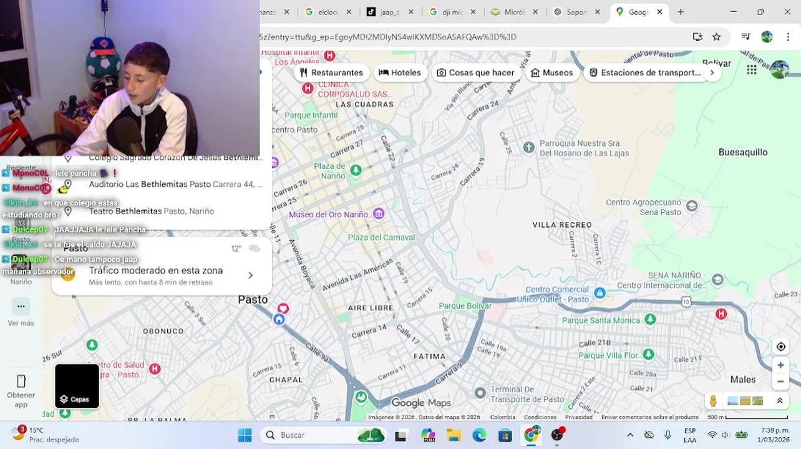The height and width of the screenshot is (449, 801).
Task: Click the Parque Santa Mónica marker
Action: click(x=650, y=319)
